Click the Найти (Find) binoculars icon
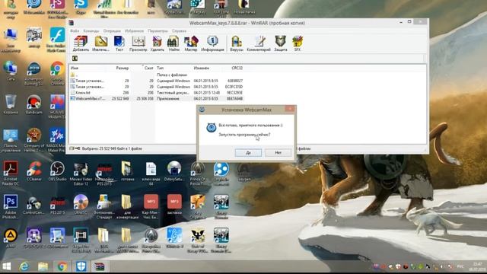The image size is (487, 274). [173, 43]
